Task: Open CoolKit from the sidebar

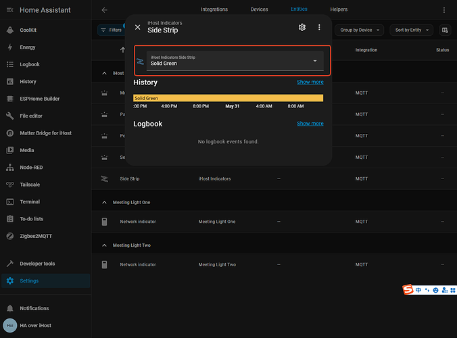Action: click(46, 30)
